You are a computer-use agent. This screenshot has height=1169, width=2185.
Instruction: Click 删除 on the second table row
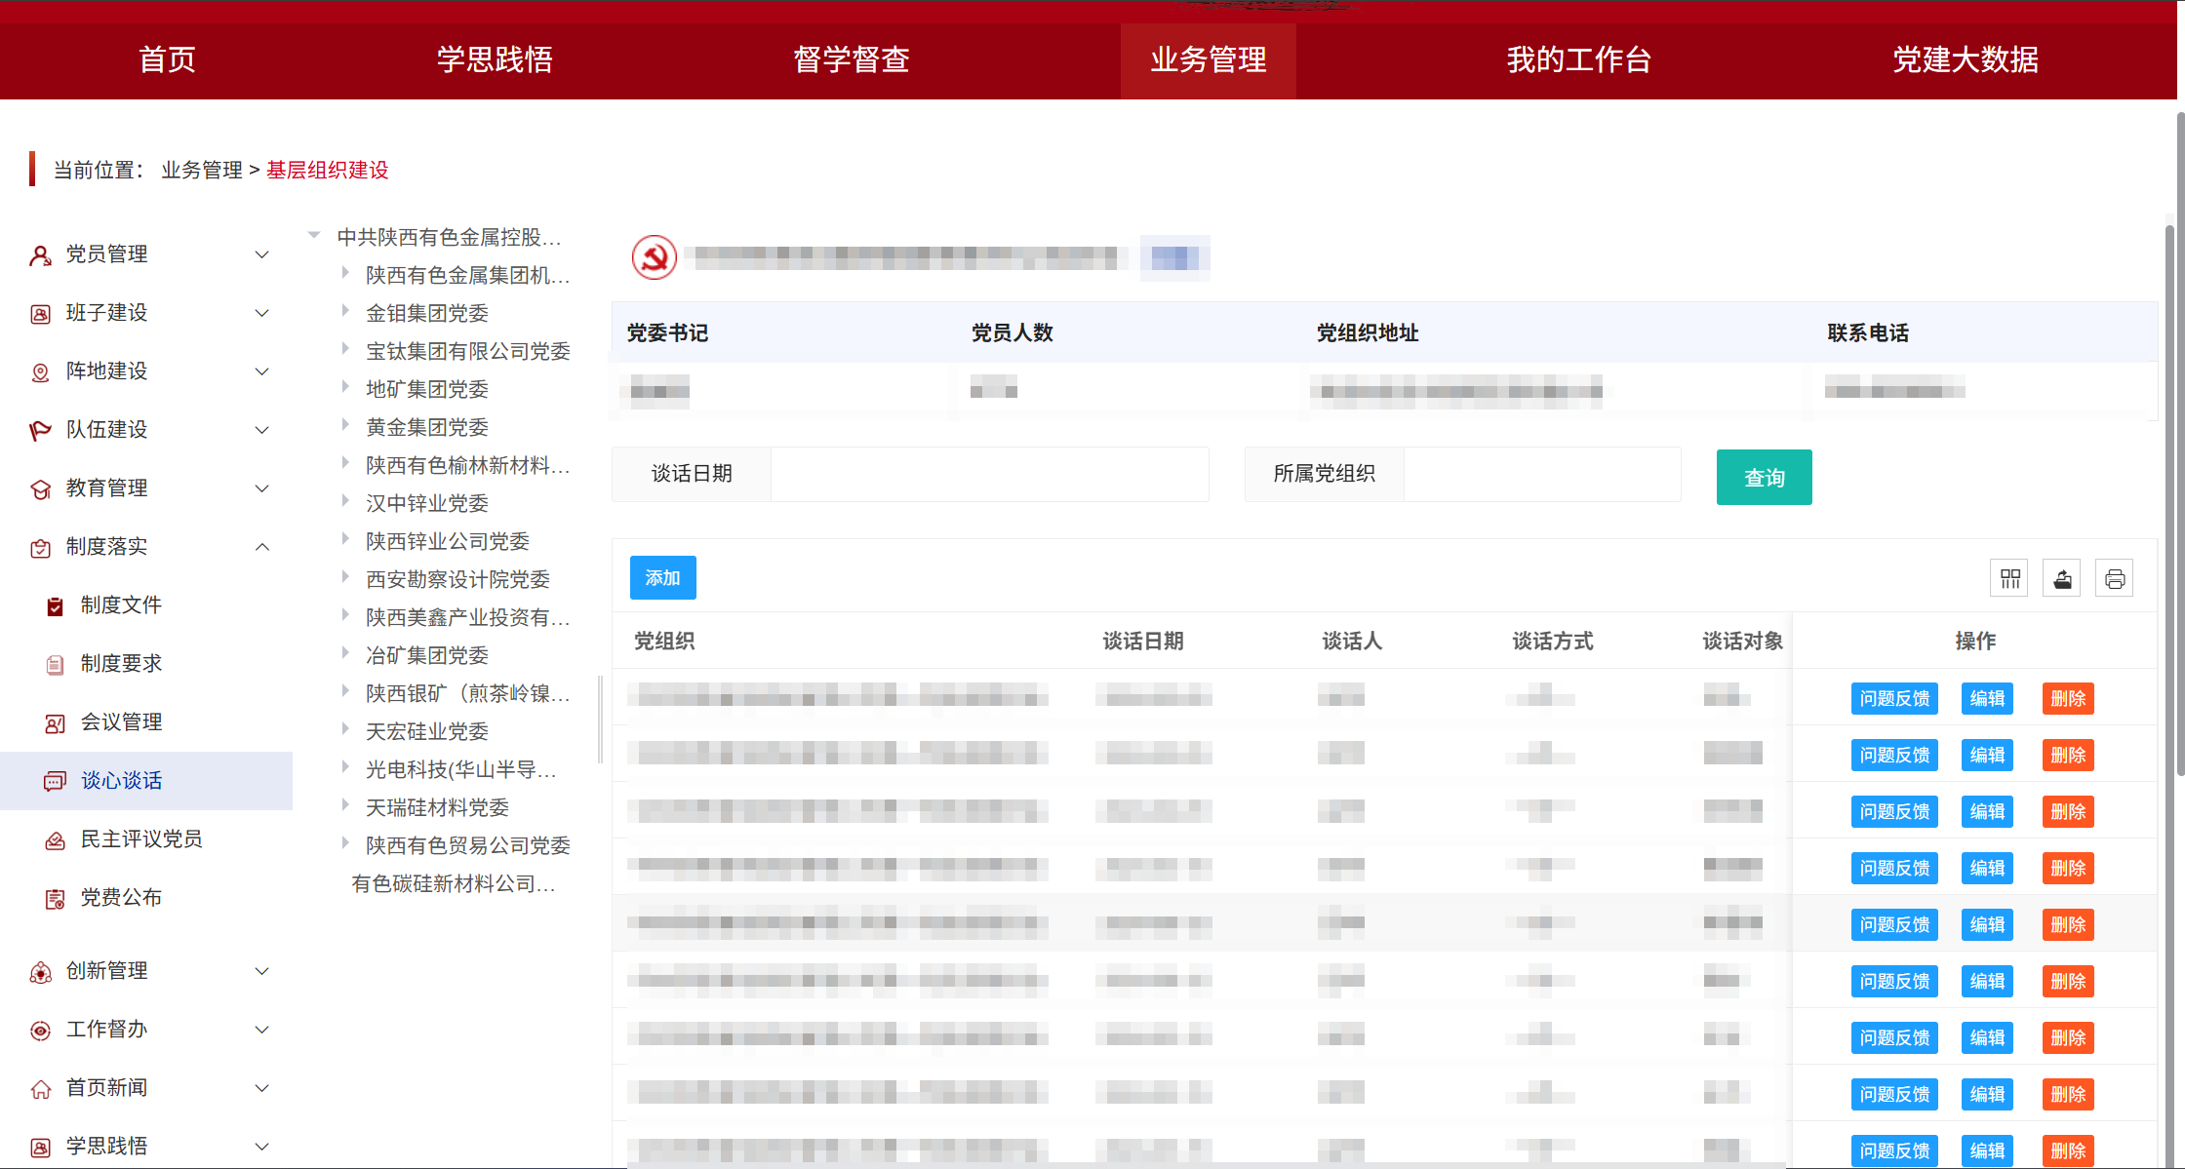click(x=2067, y=755)
